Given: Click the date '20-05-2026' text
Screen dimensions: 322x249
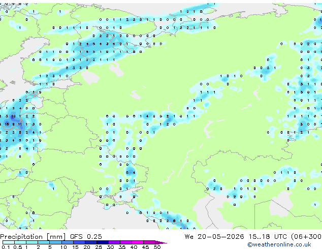Looking at the screenshot, I should [x=221, y=236].
